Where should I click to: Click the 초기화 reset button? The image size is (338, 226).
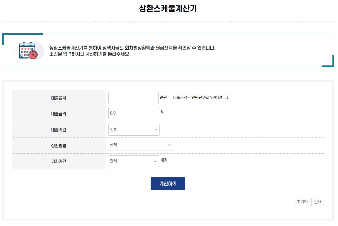[x=302, y=202]
